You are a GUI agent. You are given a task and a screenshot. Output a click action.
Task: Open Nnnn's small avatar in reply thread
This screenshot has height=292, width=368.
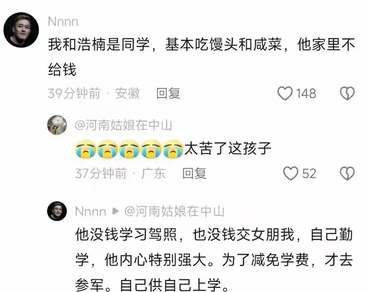point(57,211)
